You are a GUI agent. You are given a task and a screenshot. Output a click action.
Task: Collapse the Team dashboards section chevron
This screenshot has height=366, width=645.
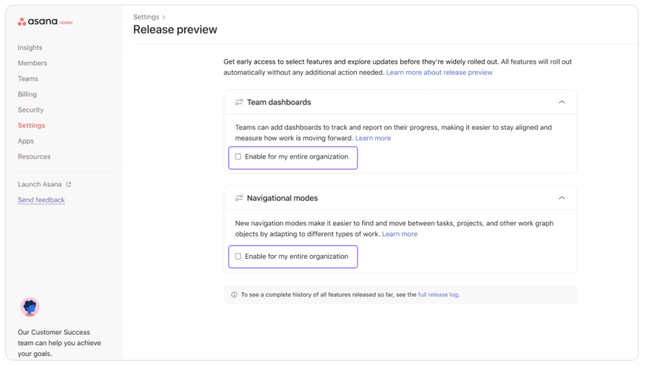[x=561, y=102]
